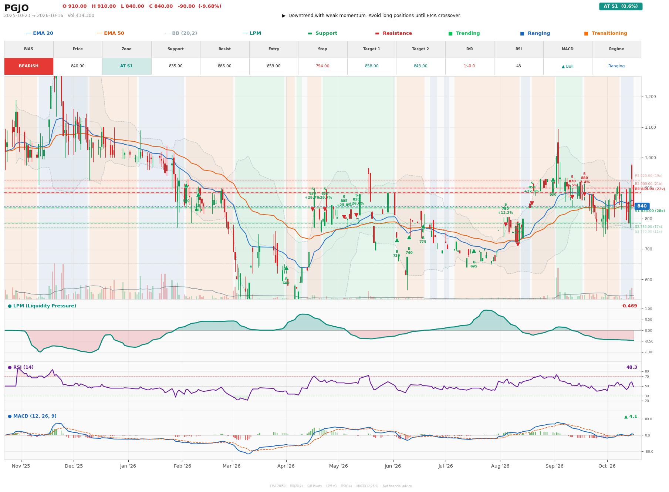This screenshot has height=492, width=669.
Task: Click the S3 770.00 (11x) support label
Action: coord(649,232)
